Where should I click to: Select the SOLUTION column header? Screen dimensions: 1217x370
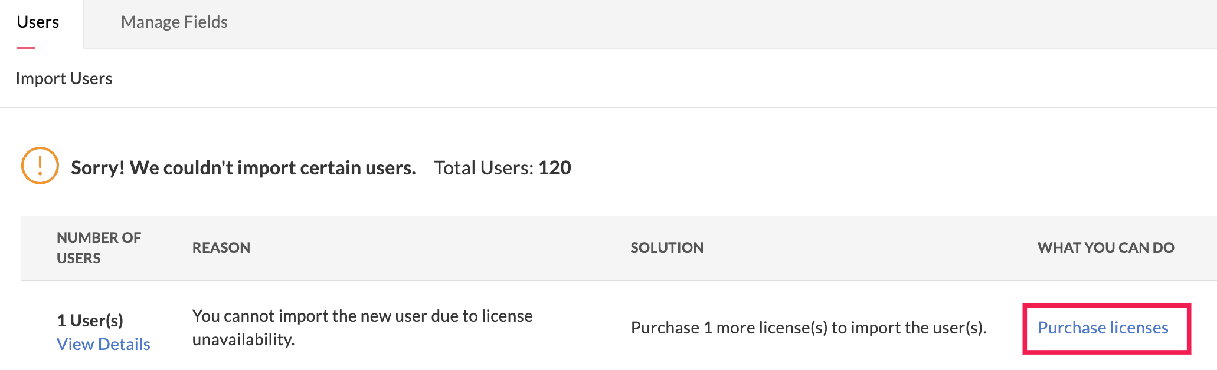tap(667, 247)
